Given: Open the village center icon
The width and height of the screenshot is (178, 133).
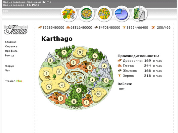Looking at the screenshot, I should (x=86, y=14).
